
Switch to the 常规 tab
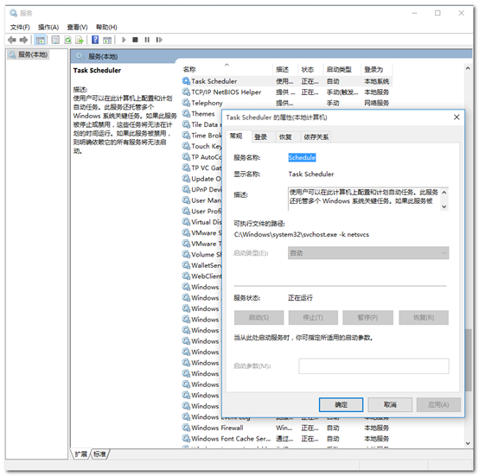click(x=236, y=136)
